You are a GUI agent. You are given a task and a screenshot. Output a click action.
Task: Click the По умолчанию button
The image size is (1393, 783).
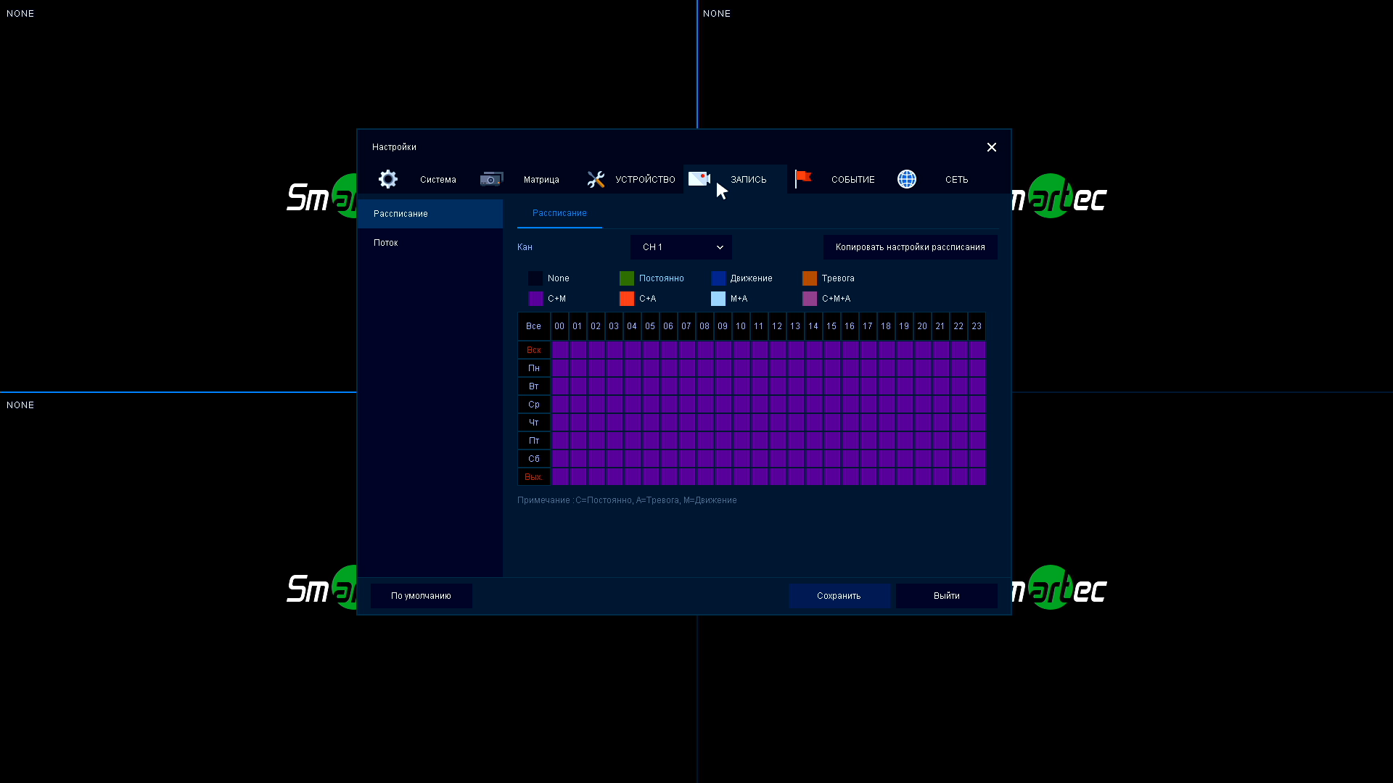pos(421,596)
